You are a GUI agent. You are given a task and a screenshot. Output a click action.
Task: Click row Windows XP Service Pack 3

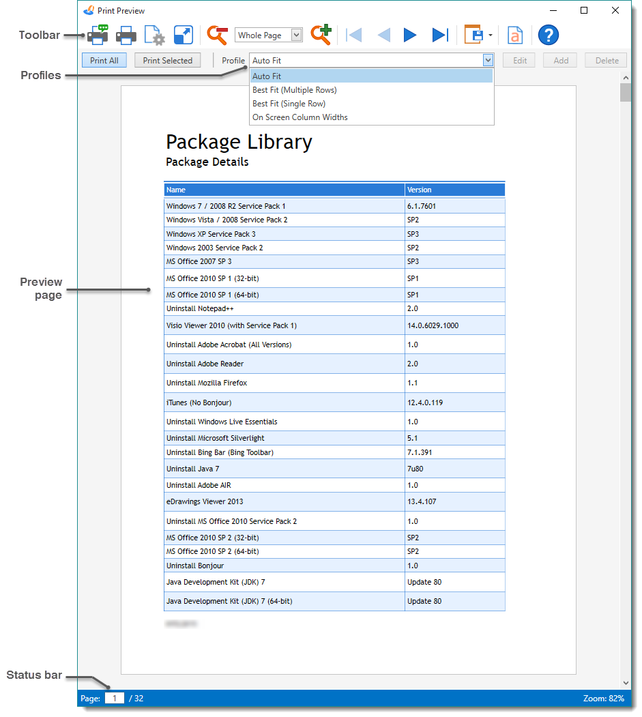(334, 234)
